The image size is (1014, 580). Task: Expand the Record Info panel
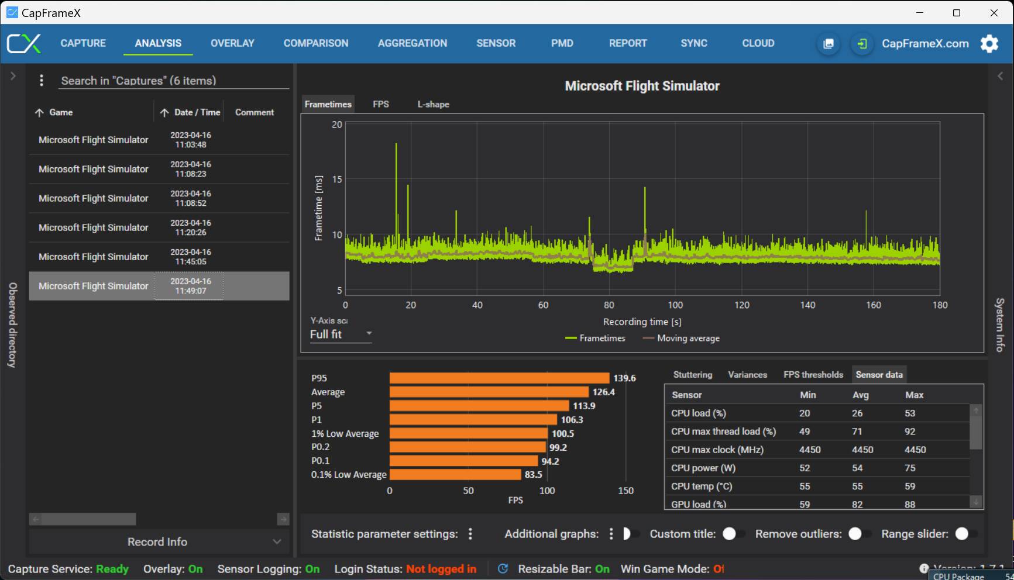(159, 542)
